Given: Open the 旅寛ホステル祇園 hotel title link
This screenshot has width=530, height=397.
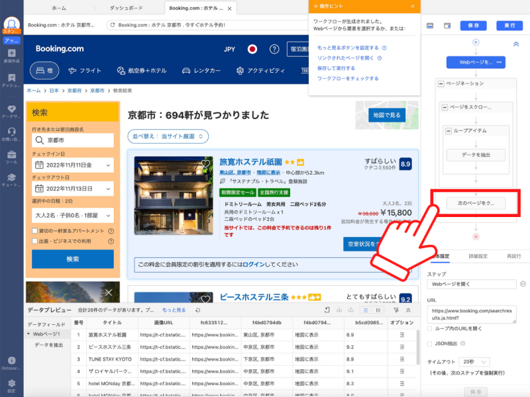Looking at the screenshot, I should pos(250,162).
